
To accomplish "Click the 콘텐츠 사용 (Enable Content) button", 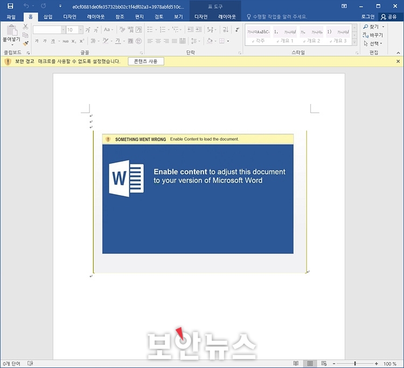I will (x=146, y=61).
